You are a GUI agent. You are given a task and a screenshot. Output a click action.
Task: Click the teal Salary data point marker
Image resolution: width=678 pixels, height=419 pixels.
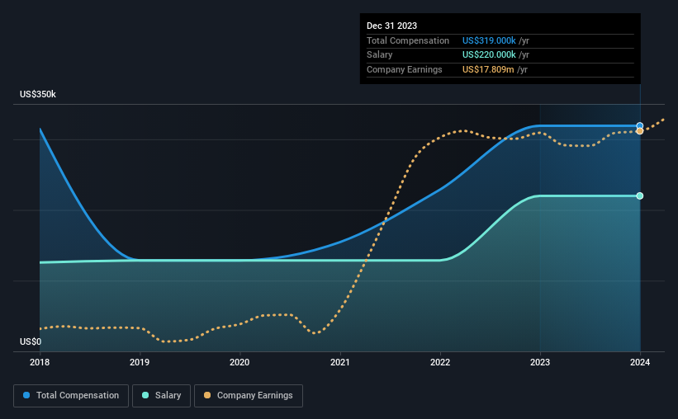point(639,195)
